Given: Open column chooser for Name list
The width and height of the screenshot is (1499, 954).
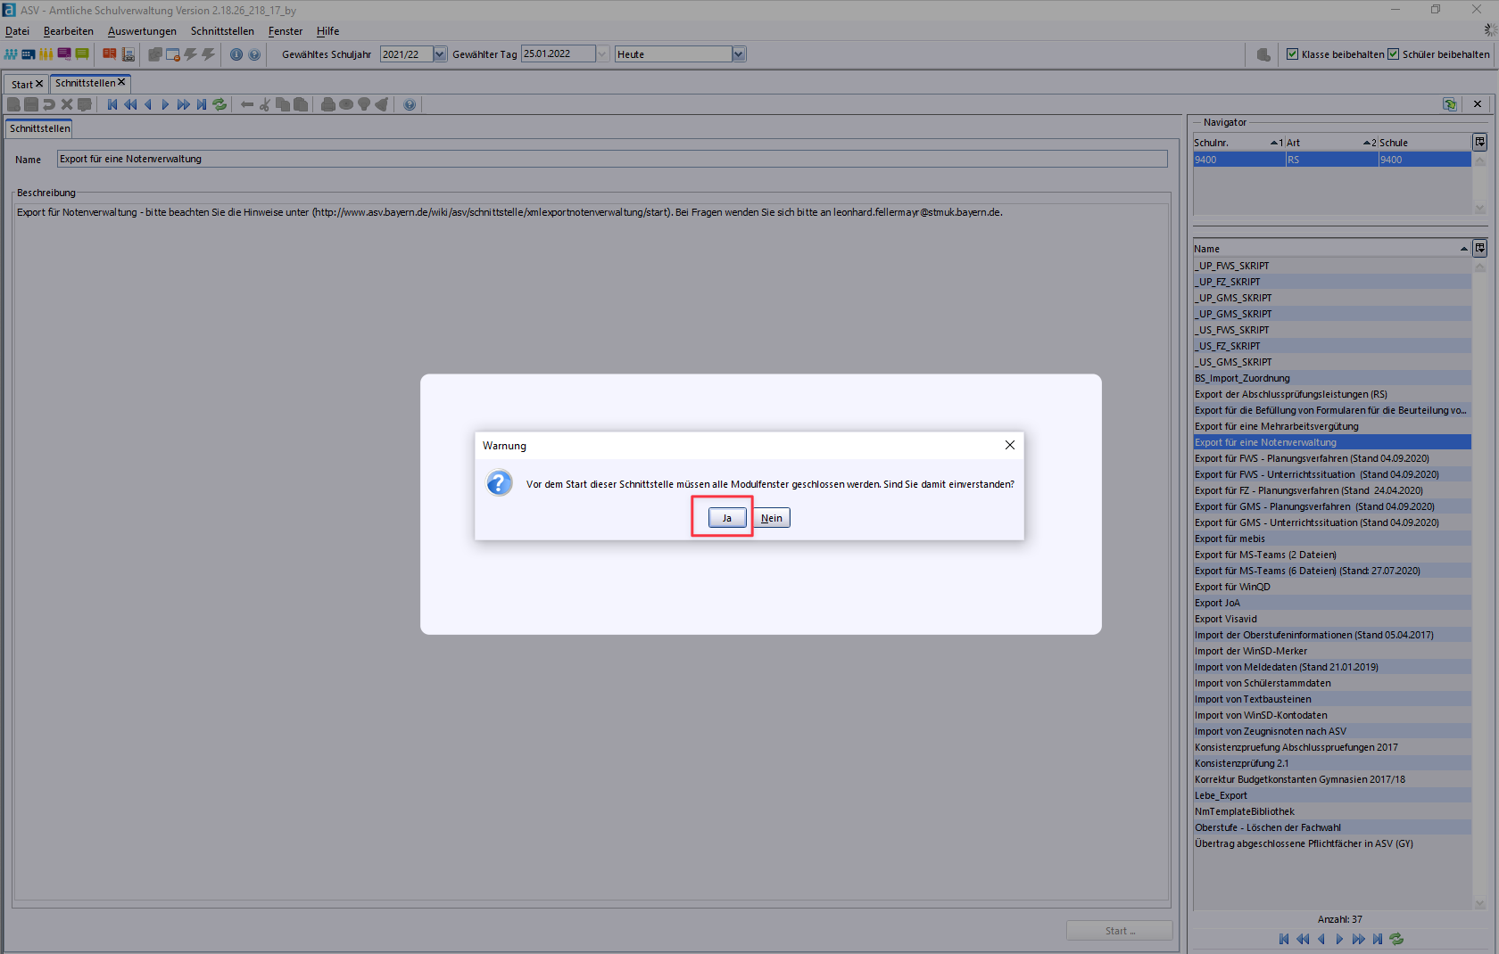Looking at the screenshot, I should pos(1479,248).
